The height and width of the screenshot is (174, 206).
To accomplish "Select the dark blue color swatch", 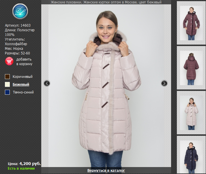I will (8, 92).
